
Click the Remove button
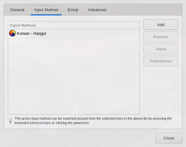161,37
